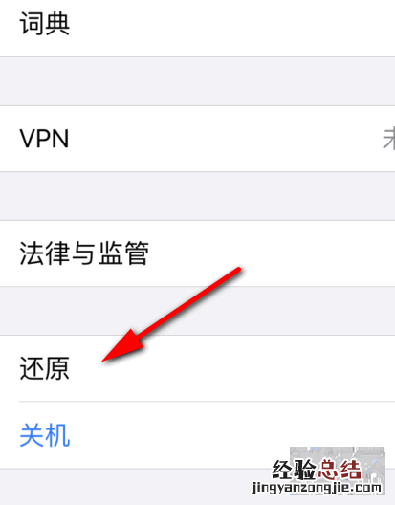Click the gray spacer between VPN and 法律与监管
The width and height of the screenshot is (395, 505).
(197, 196)
